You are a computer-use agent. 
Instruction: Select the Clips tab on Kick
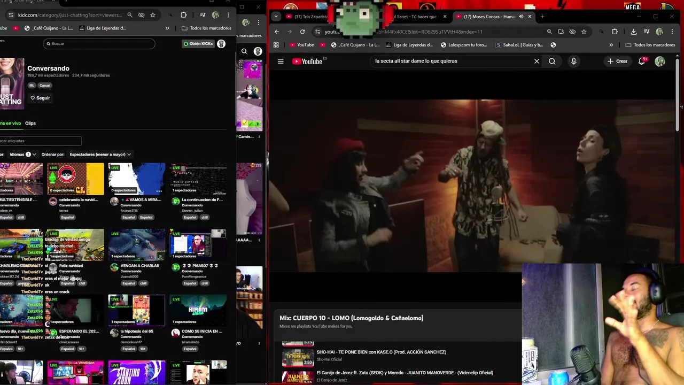click(30, 123)
